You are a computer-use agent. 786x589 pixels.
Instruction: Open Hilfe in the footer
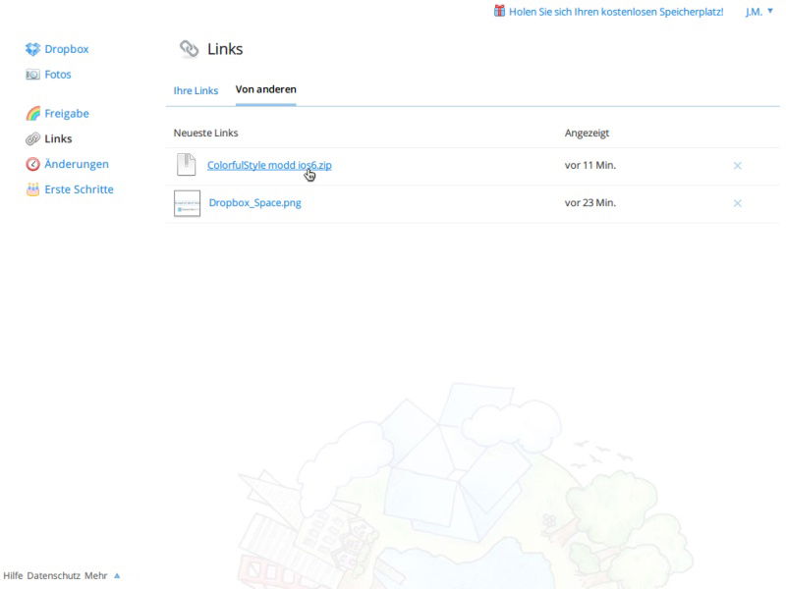tap(13, 575)
